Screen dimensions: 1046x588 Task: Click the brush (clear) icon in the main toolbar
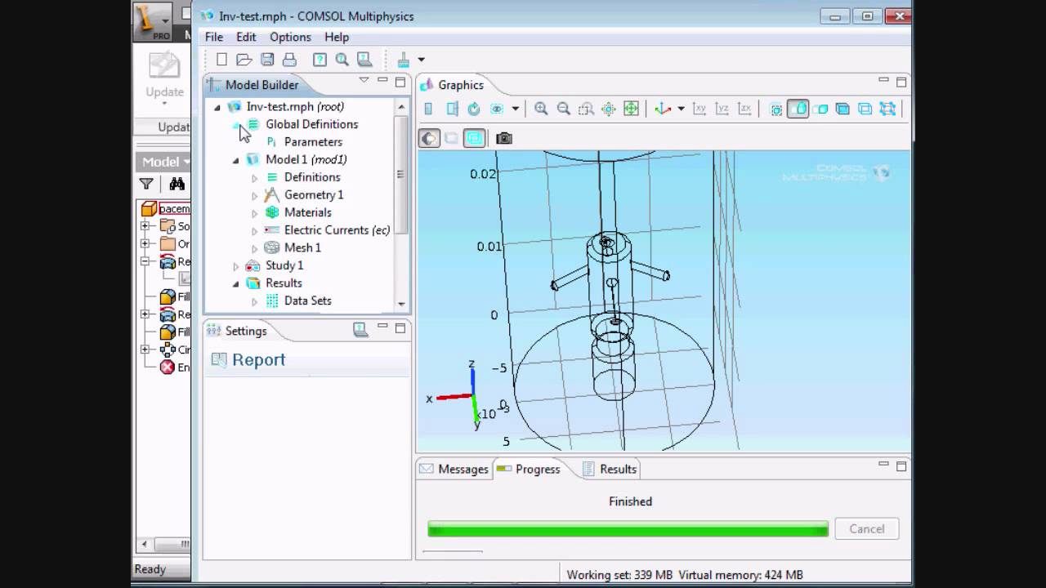click(x=404, y=60)
